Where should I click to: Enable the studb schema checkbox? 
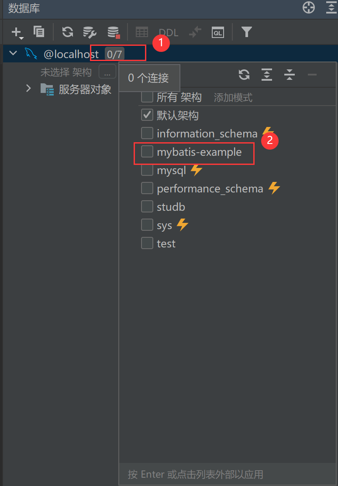[x=147, y=206]
